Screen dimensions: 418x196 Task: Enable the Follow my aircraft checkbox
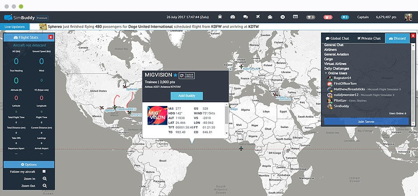pos(44,171)
